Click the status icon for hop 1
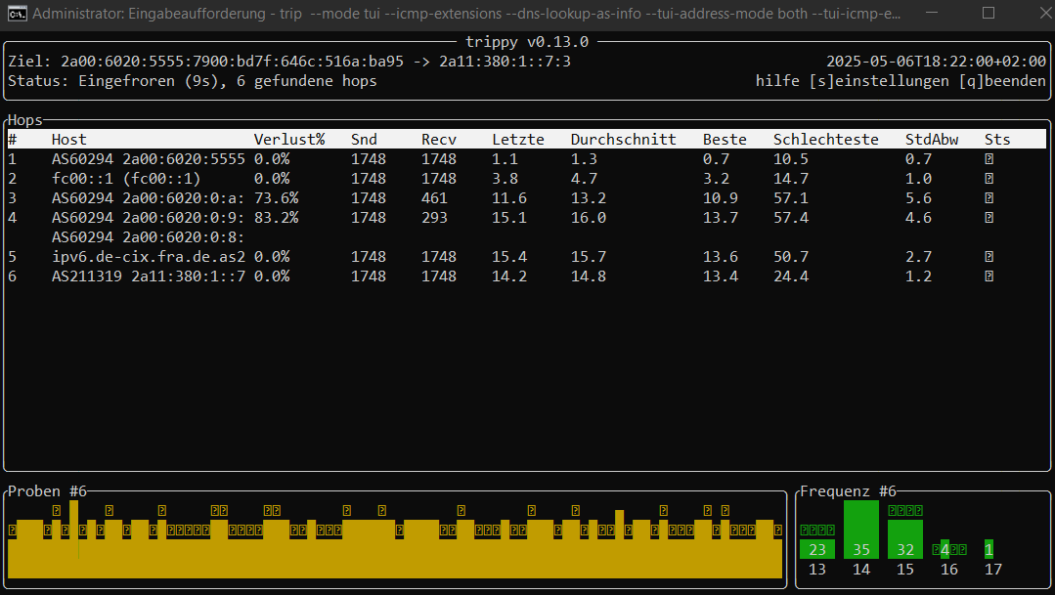The height and width of the screenshot is (595, 1055). (989, 158)
